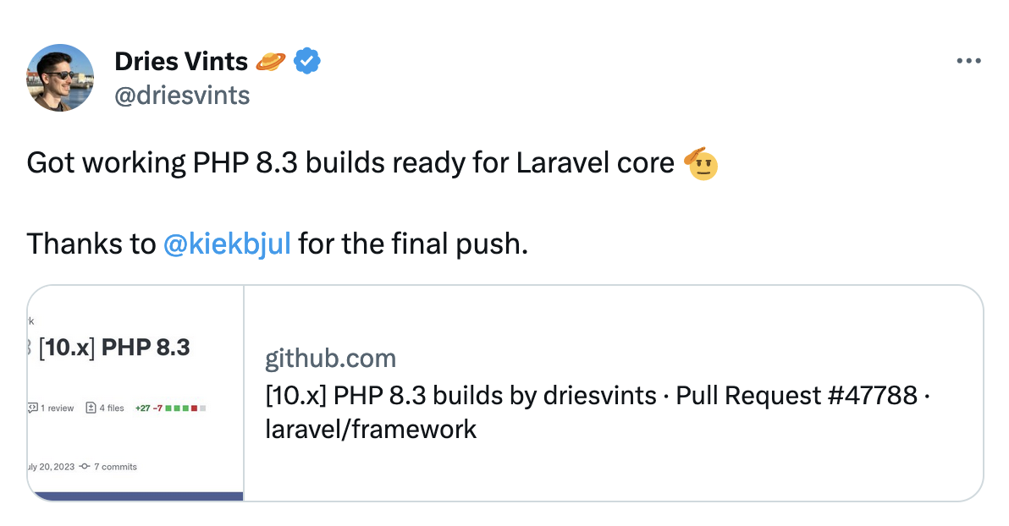This screenshot has width=1009, height=526.
Task: Click the blue bar at thumbnail bottom
Action: click(135, 496)
